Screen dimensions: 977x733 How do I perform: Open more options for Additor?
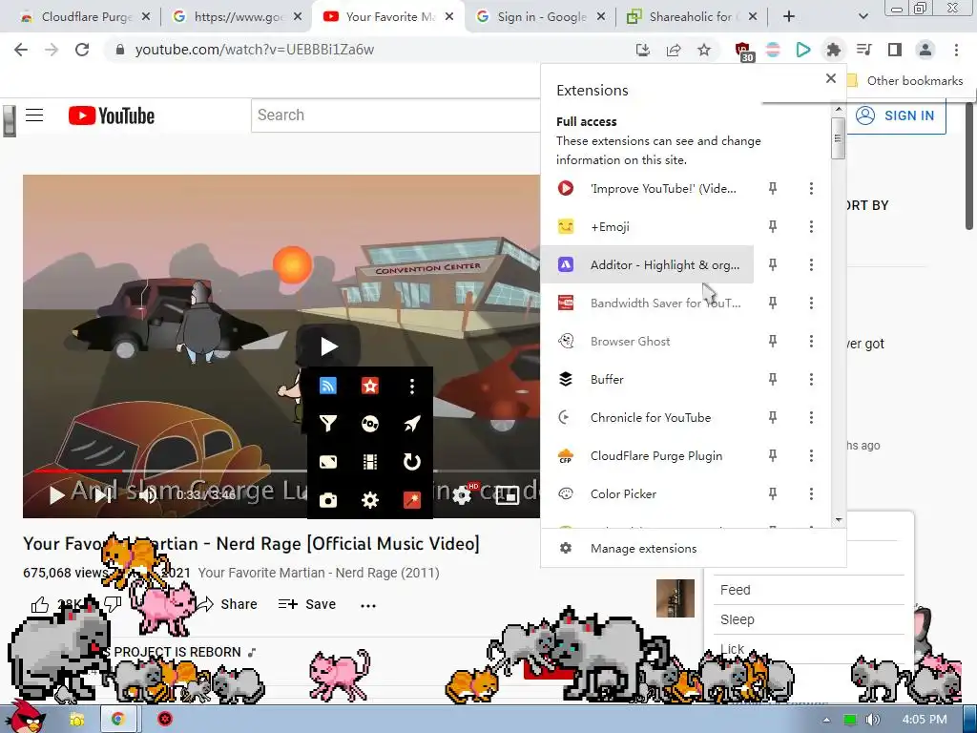tap(811, 265)
